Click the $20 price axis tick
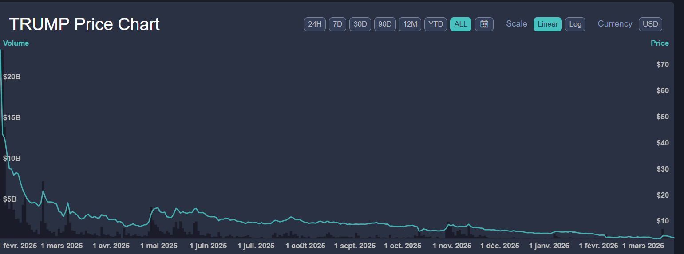Screen dimensions: 684x254 (663, 195)
